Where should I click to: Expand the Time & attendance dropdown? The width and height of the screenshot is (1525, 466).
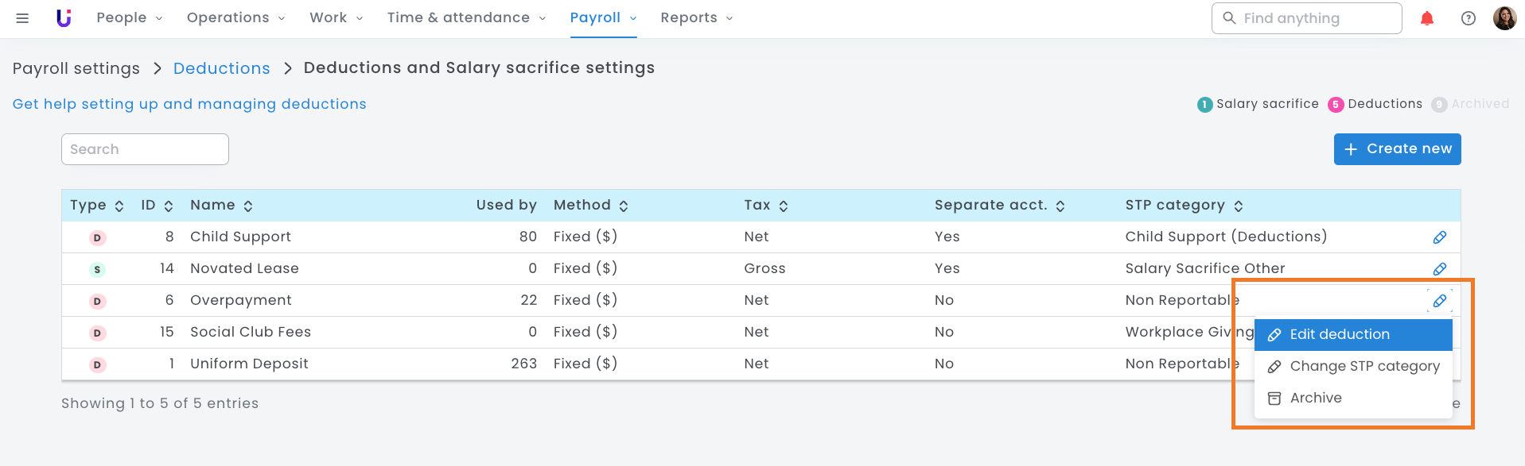(x=466, y=18)
